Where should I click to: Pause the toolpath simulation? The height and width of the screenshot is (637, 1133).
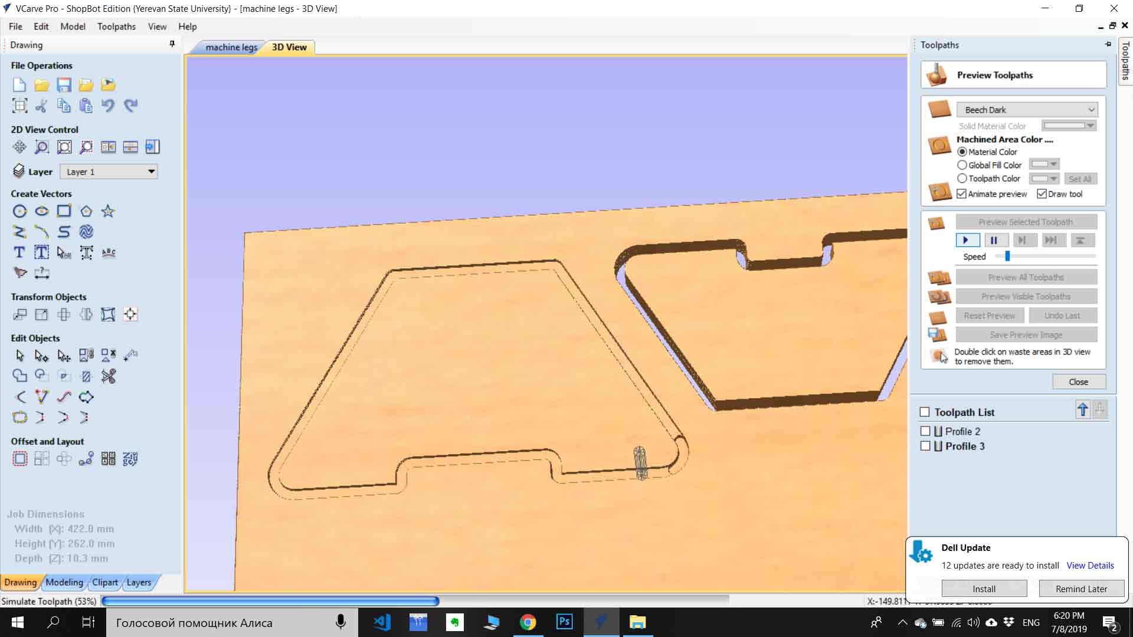pos(994,240)
